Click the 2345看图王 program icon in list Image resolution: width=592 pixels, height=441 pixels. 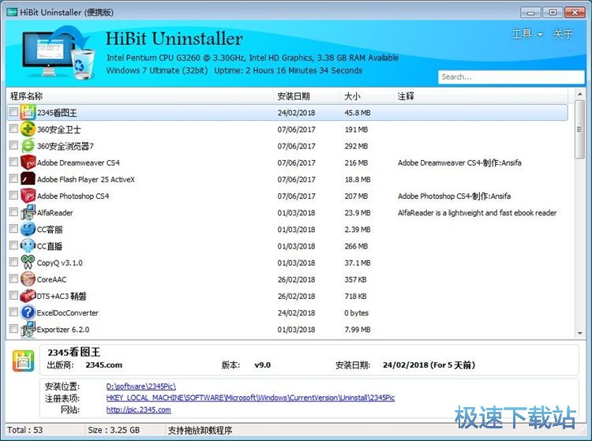click(x=28, y=112)
